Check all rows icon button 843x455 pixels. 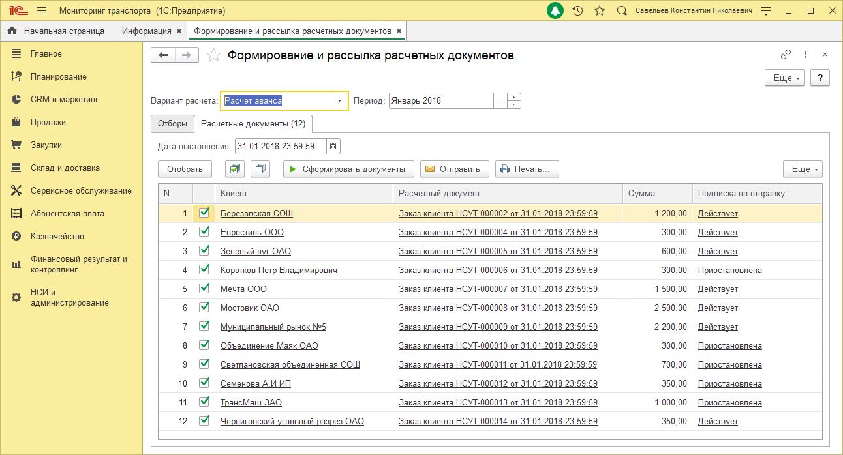235,169
